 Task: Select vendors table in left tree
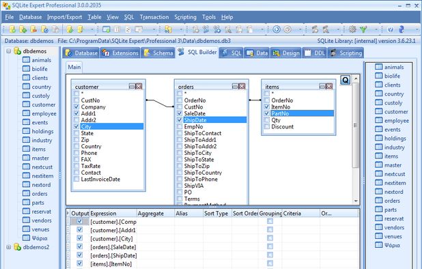click(x=42, y=221)
